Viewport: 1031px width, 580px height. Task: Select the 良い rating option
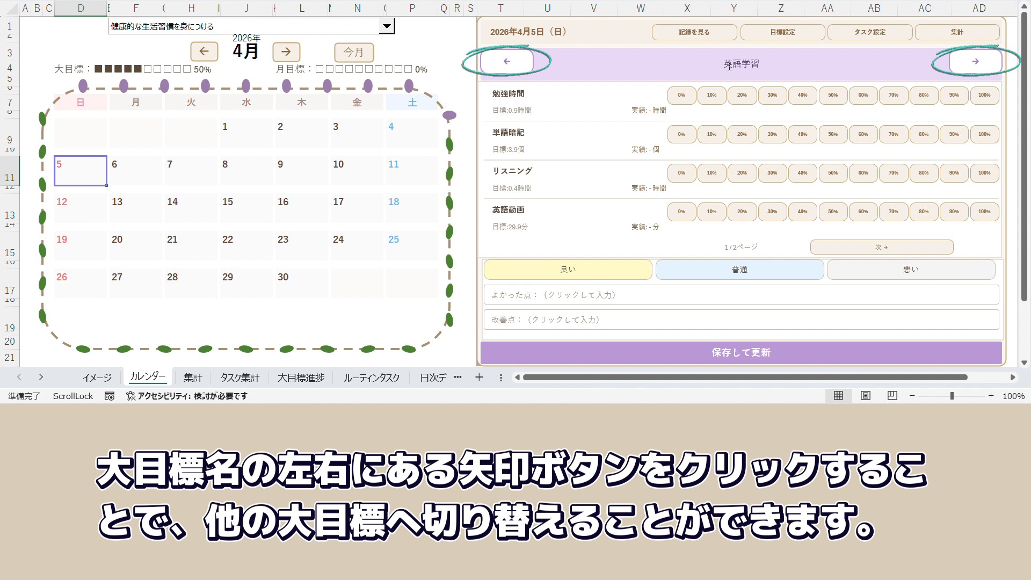click(568, 270)
